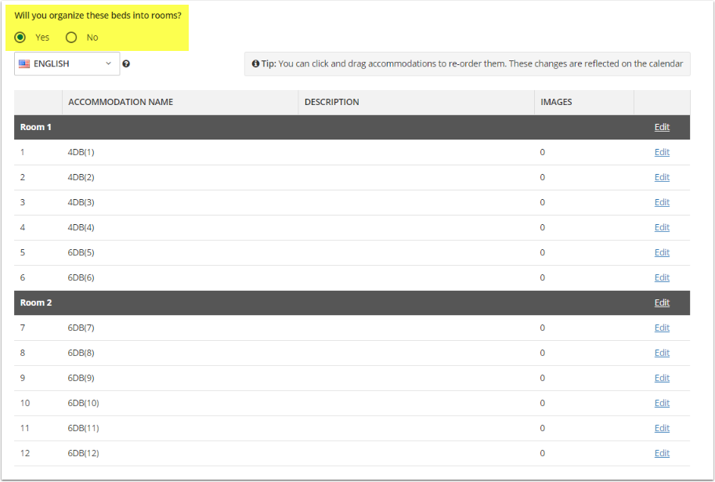Edit the 4DB(1) accommodation
The height and width of the screenshot is (482, 715).
coord(662,152)
